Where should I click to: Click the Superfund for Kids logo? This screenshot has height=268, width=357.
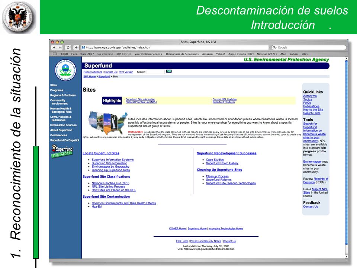coord(62,151)
